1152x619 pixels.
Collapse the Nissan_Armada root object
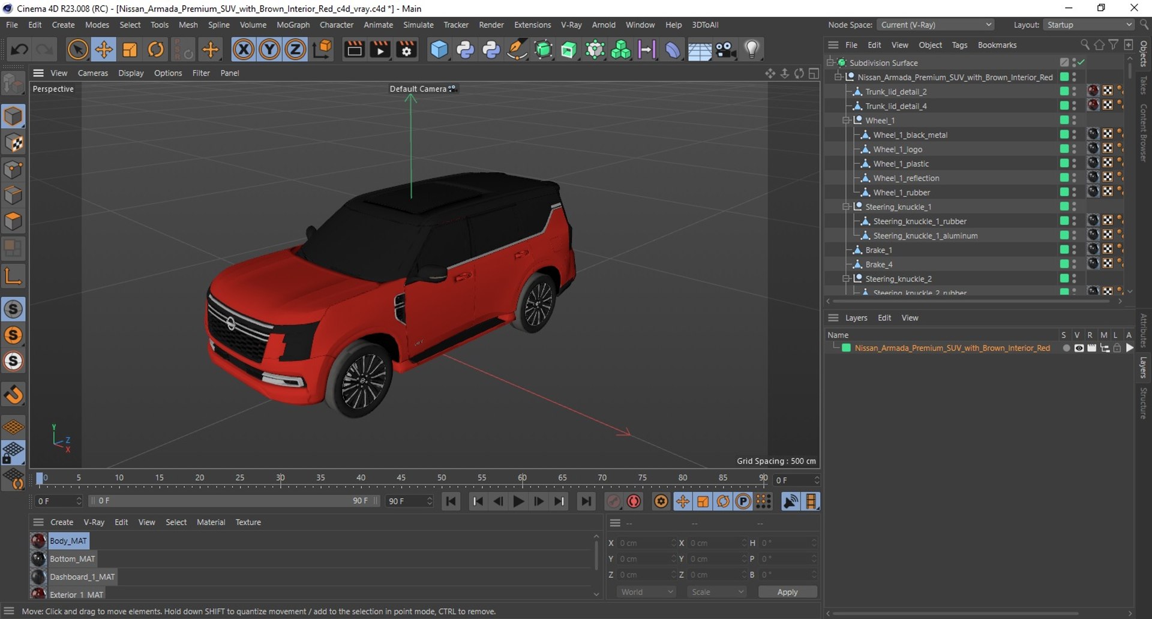838,77
